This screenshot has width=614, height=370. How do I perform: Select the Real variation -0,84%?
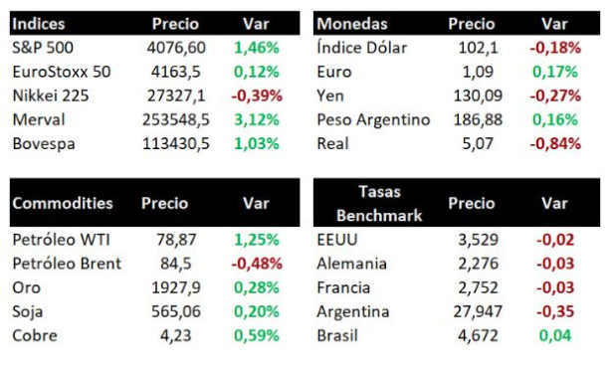click(555, 143)
